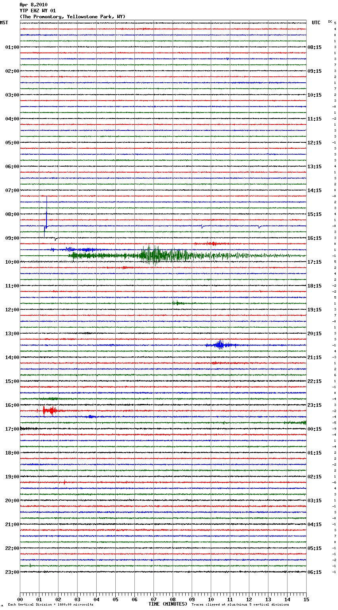Screen dimensions: 338x610
Task: Click the MST column header
Action: click(4, 23)
